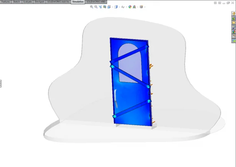Click the Edit Appearance color ball

(130, 7)
